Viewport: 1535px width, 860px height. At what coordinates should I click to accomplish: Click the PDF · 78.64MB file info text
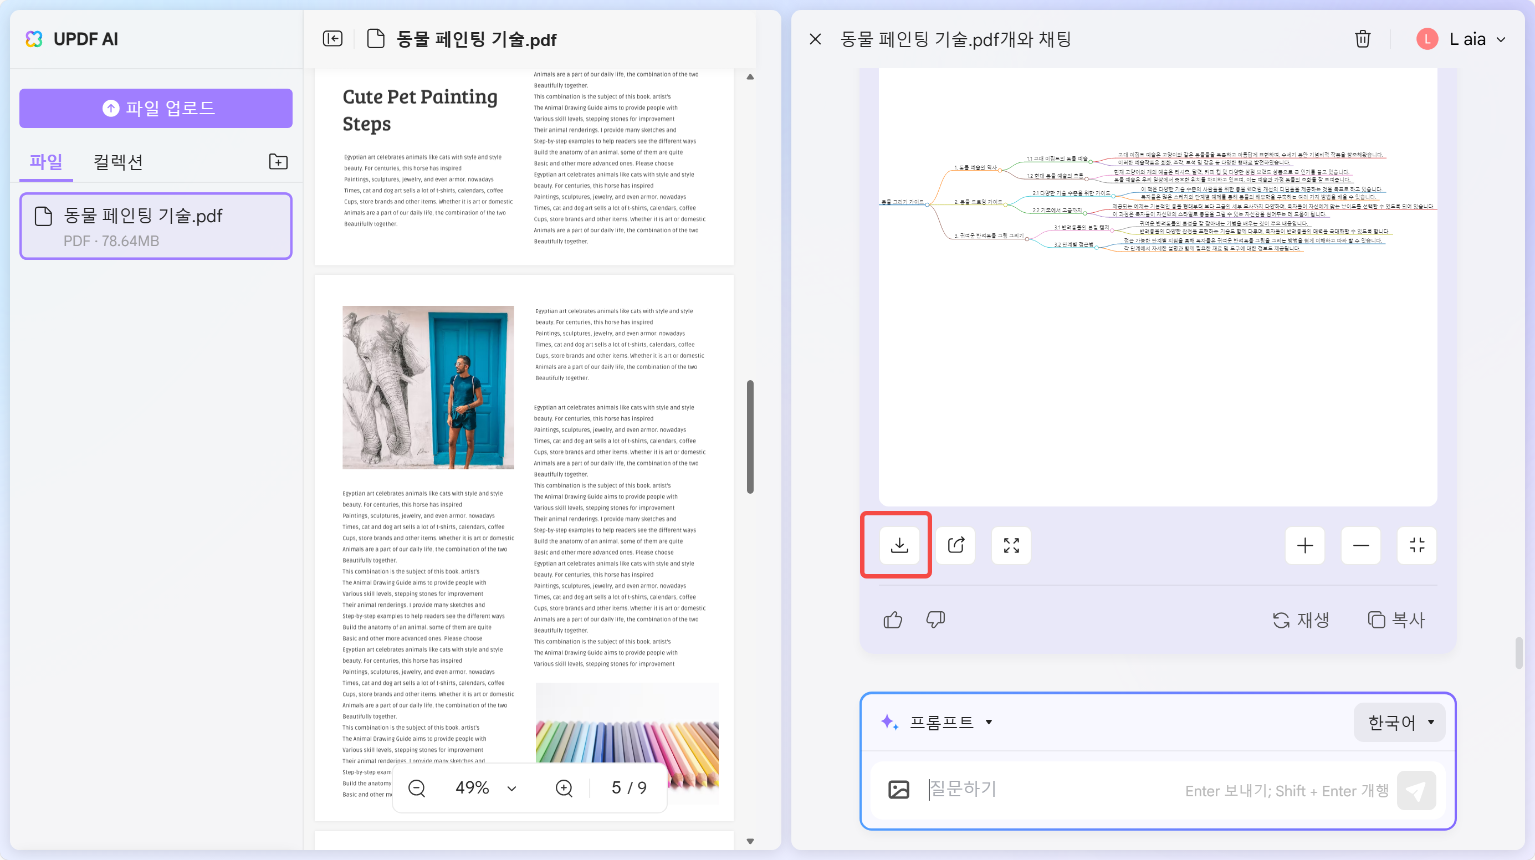[111, 241]
